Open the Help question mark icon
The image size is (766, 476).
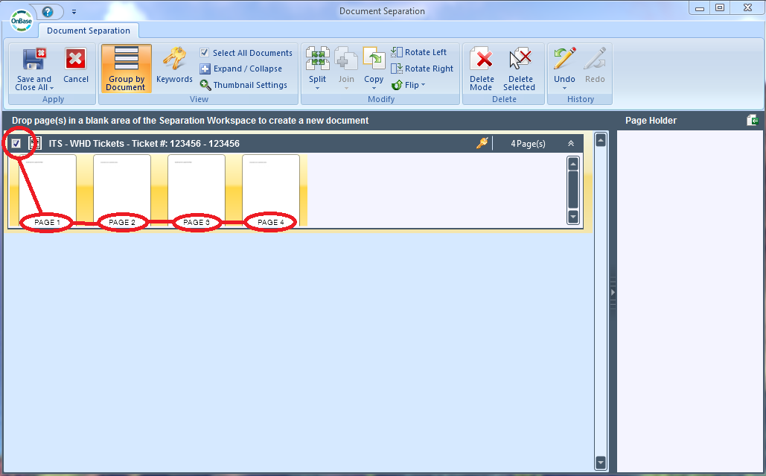(x=48, y=11)
